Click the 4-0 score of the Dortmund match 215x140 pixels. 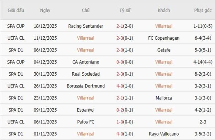(x=120, y=86)
